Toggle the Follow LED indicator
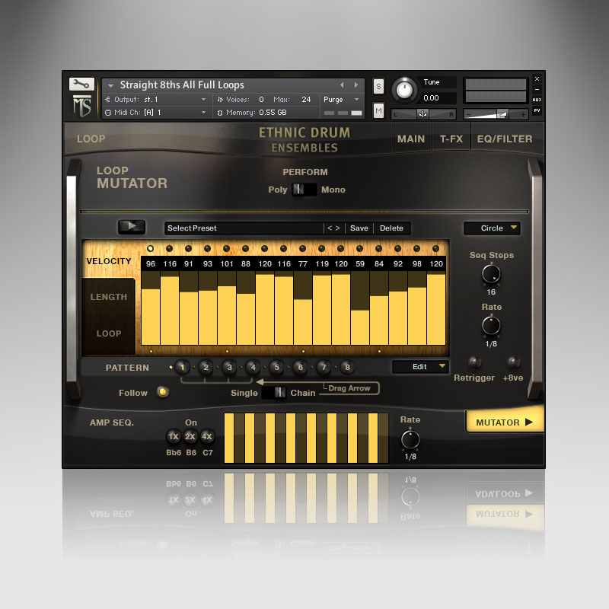The height and width of the screenshot is (609, 609). pyautogui.click(x=162, y=393)
